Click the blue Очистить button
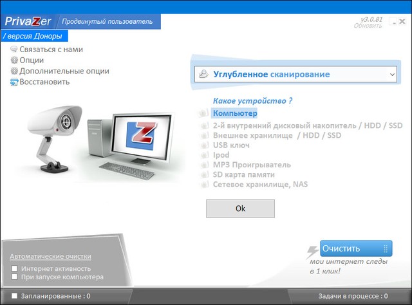Viewport: 412px width, 305px height. tap(356, 248)
